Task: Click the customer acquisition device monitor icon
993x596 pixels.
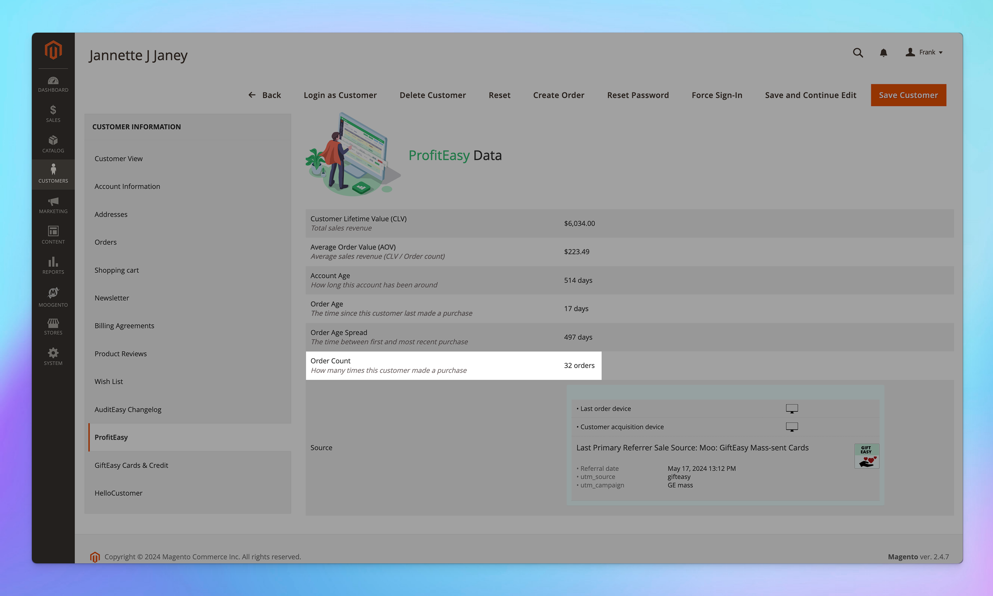Action: click(x=792, y=427)
